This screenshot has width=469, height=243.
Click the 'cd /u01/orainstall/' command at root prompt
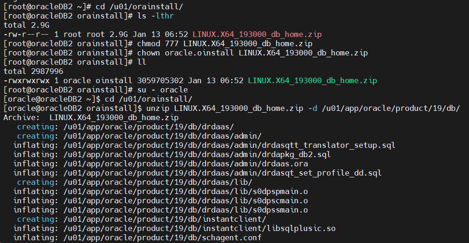[x=139, y=6]
